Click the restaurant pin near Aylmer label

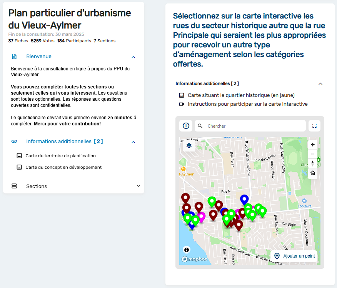tap(184, 169)
